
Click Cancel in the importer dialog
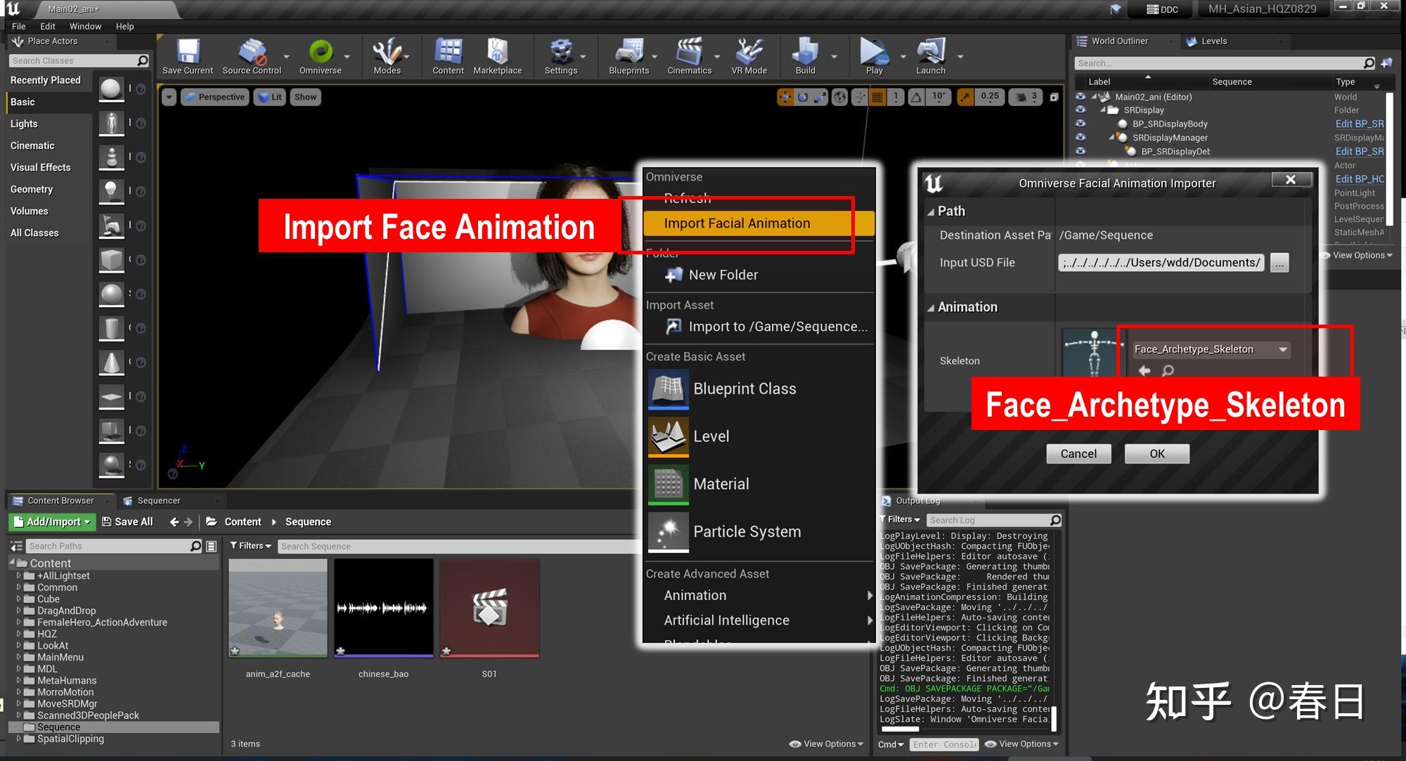click(x=1078, y=454)
